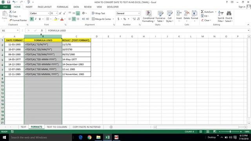
Task: Click the Wrap Text button
Action: click(98, 13)
